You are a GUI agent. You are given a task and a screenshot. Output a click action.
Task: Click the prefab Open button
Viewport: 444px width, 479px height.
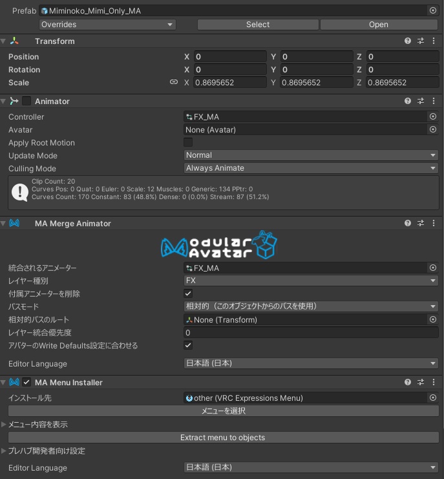point(379,25)
